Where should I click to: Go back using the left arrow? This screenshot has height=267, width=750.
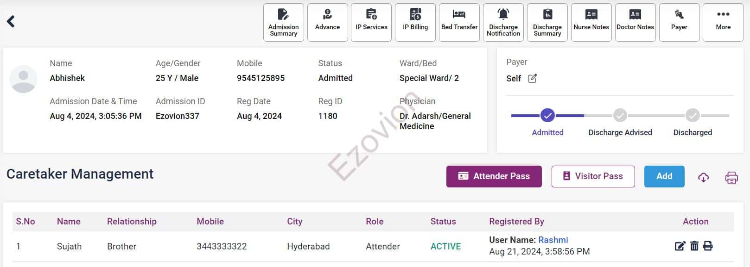tap(11, 21)
